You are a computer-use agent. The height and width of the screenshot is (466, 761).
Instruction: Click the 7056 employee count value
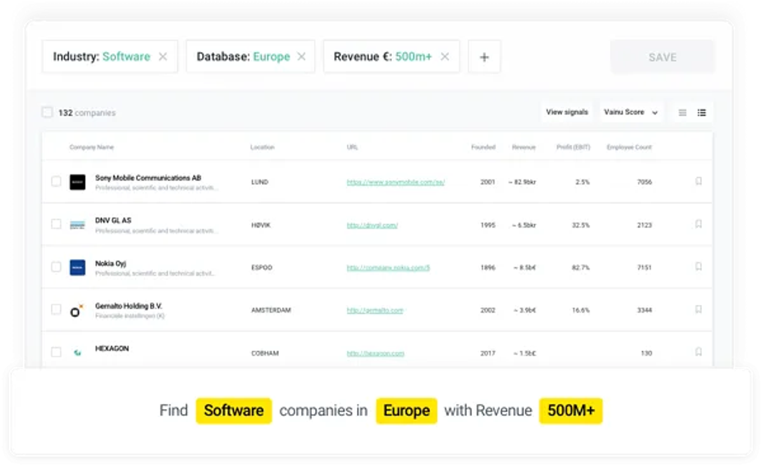pyautogui.click(x=644, y=182)
